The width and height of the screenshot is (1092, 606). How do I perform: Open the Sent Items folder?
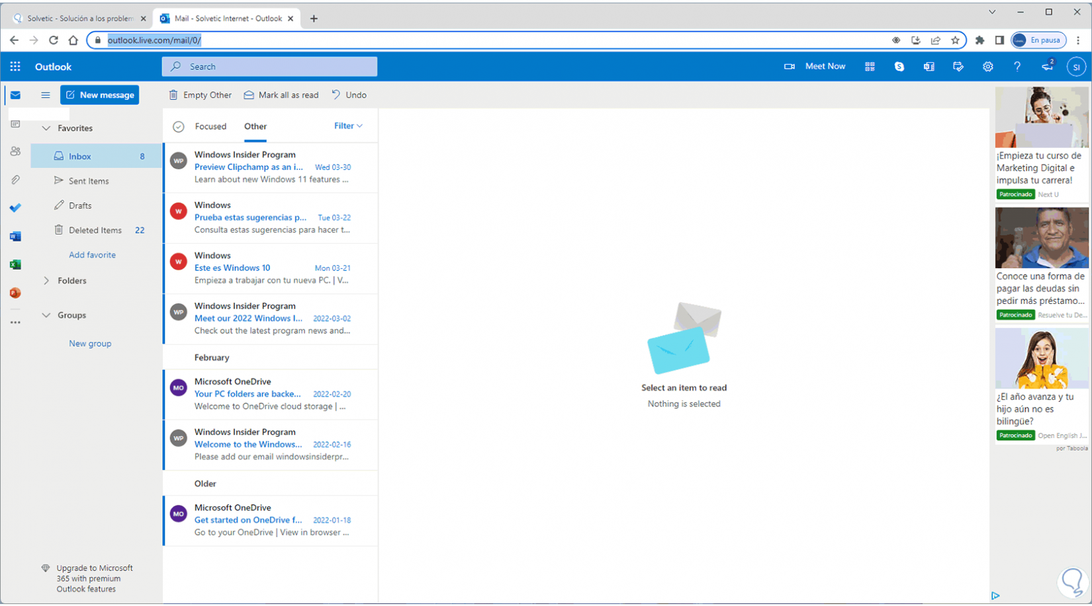[97, 181]
